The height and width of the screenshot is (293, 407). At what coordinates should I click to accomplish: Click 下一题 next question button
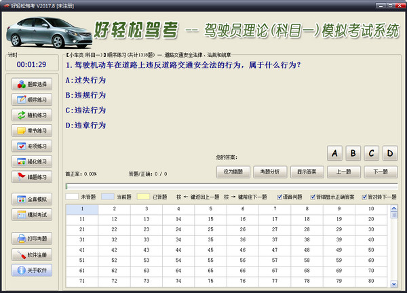(x=381, y=172)
